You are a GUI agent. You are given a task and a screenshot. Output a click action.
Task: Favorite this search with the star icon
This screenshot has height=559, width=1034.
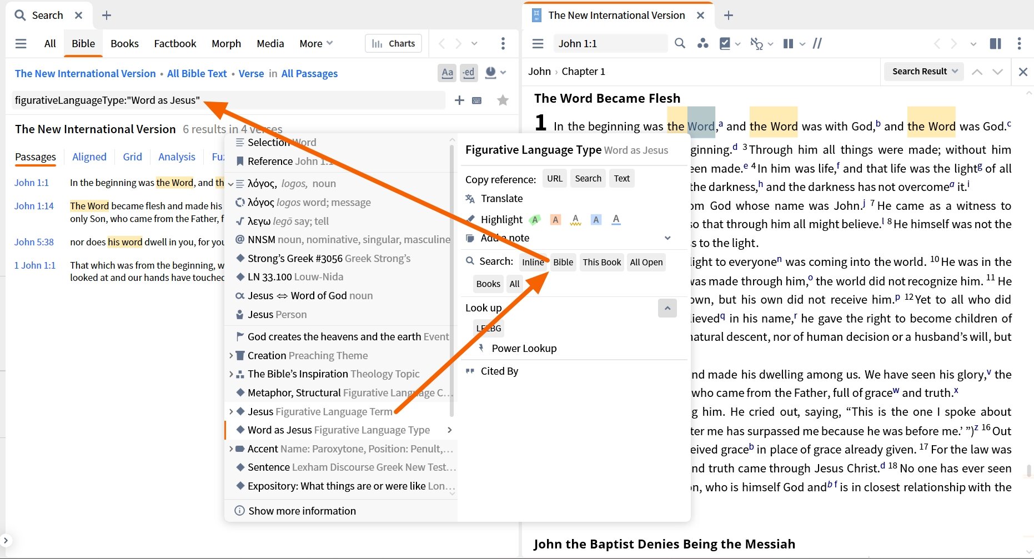pos(503,100)
